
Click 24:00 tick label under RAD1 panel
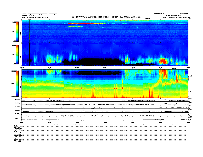[188, 67]
